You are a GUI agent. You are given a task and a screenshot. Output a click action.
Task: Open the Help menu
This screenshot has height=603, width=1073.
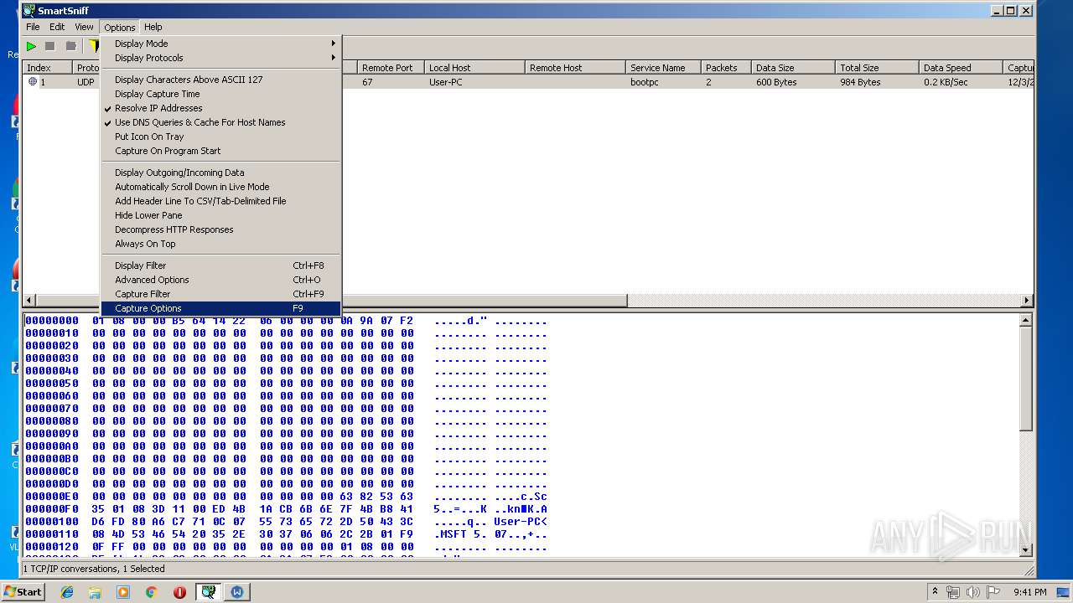pyautogui.click(x=153, y=27)
